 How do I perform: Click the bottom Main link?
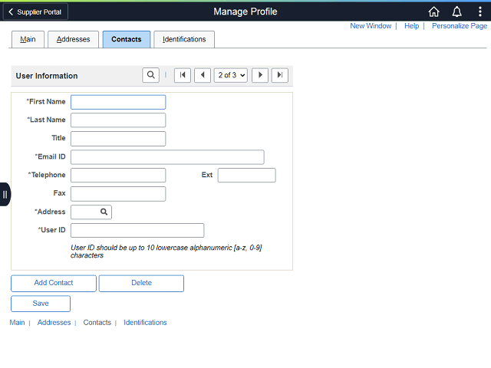17,323
